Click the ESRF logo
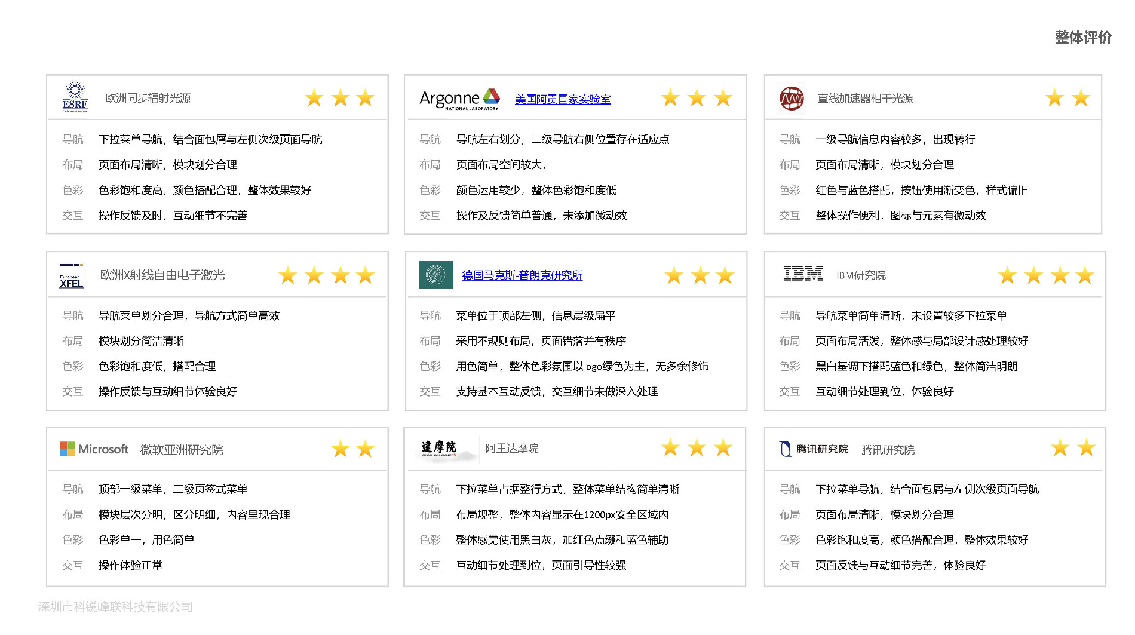 (x=75, y=97)
